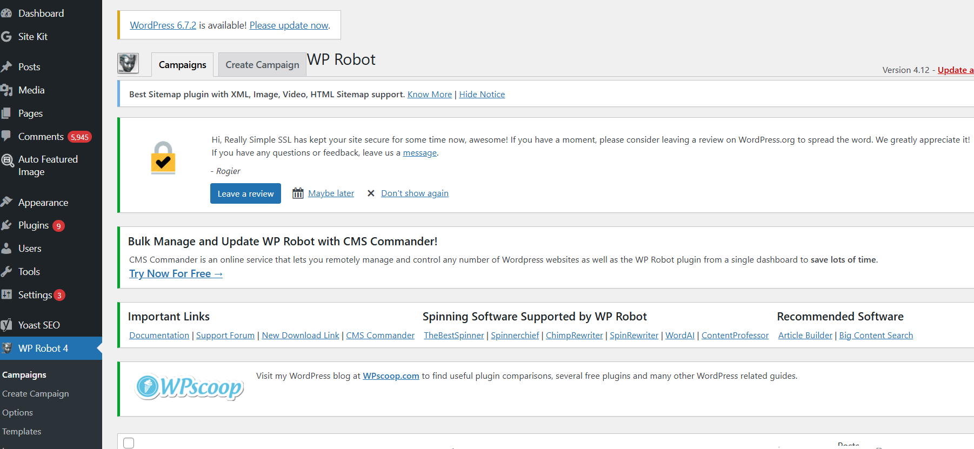Click the Settings 3 notification badge
This screenshot has height=449, width=974.
(59, 296)
